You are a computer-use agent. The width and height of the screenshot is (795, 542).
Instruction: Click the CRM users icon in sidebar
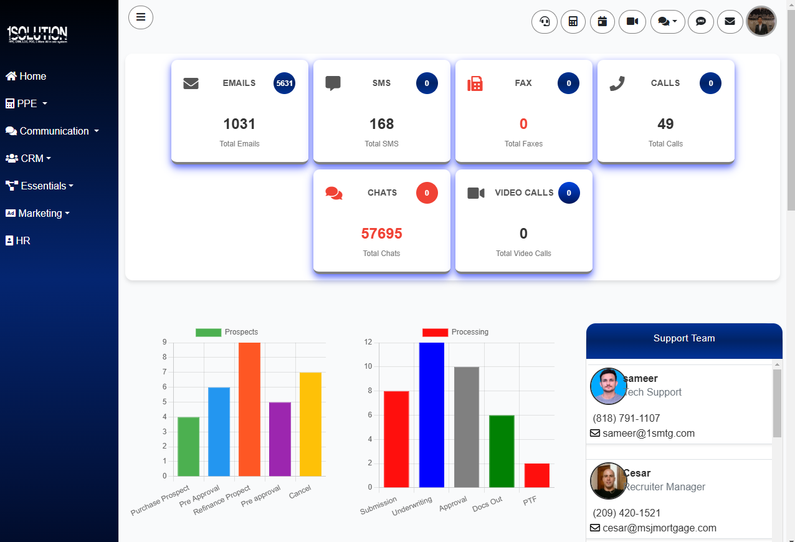(12, 158)
